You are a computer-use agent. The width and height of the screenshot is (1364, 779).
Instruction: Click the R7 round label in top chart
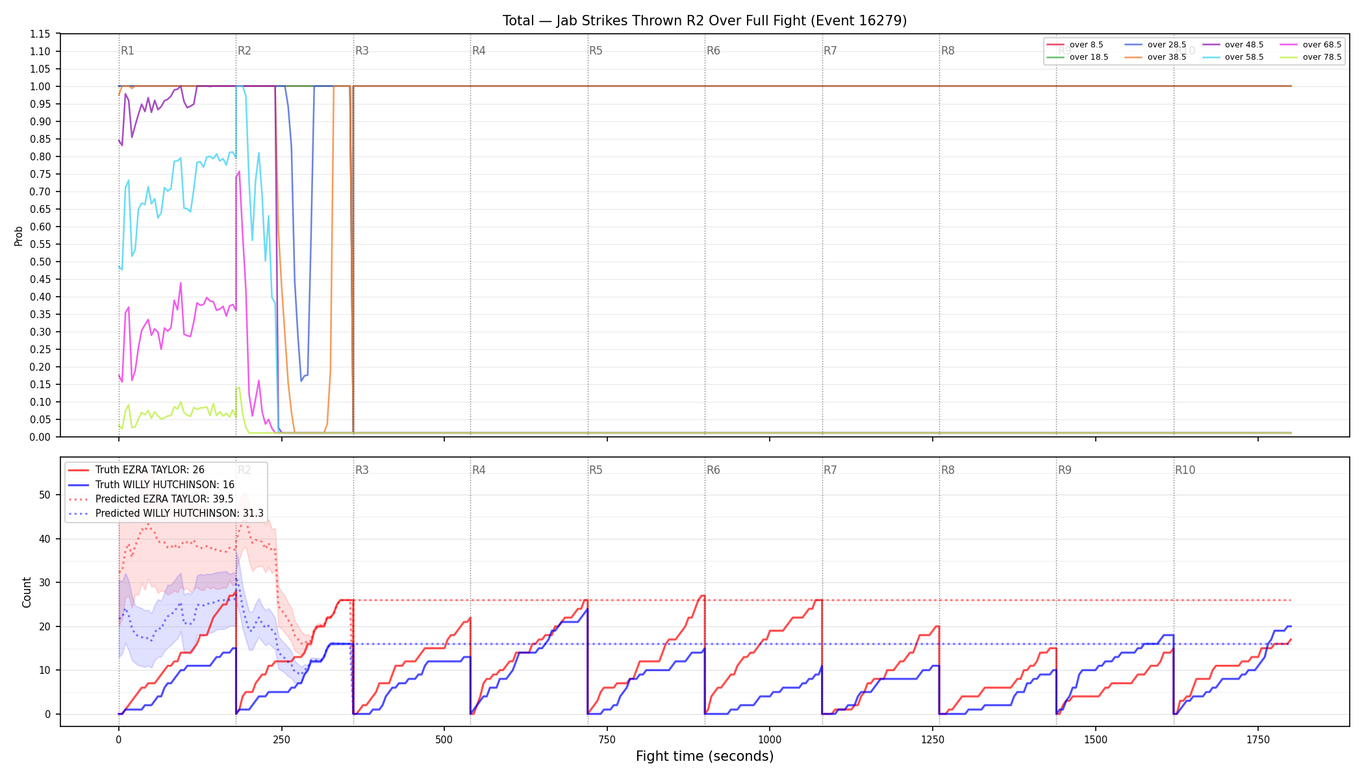point(830,51)
